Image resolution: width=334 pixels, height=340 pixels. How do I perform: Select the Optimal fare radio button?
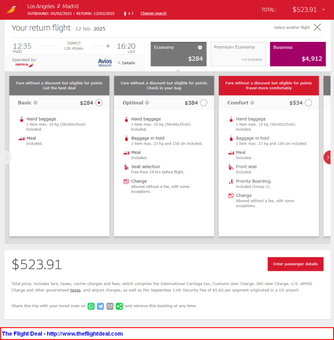(x=203, y=103)
